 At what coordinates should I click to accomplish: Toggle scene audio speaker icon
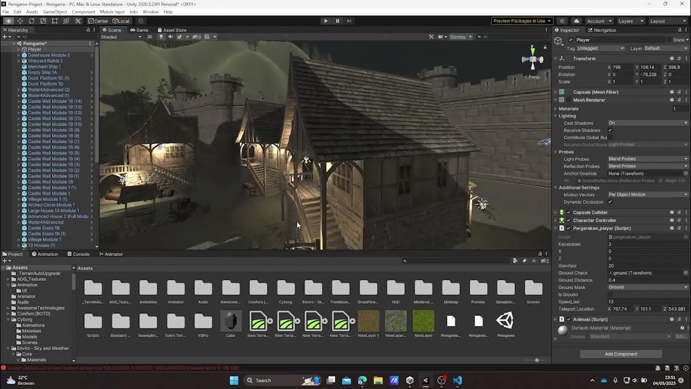[x=170, y=37]
